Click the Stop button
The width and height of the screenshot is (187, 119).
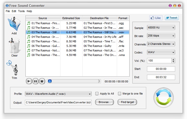coord(42,81)
